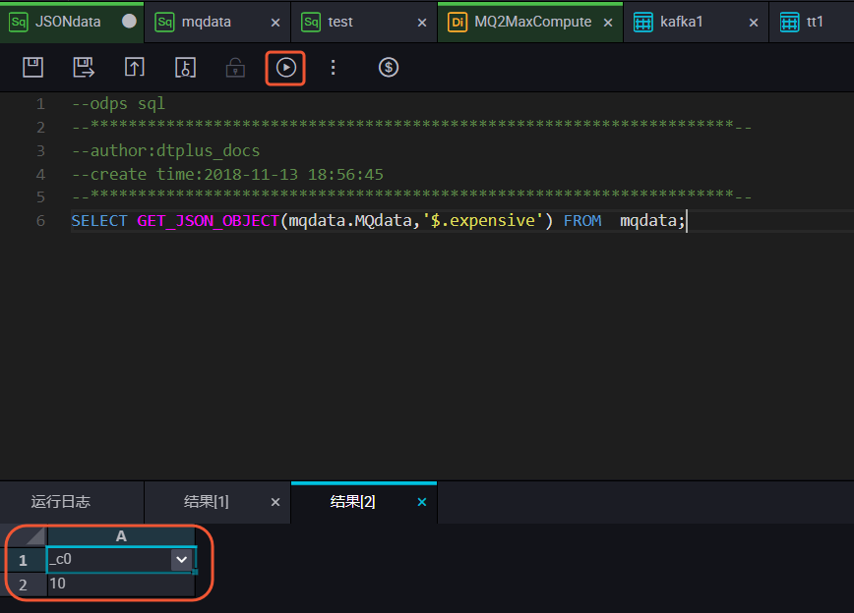This screenshot has width=854, height=613.
Task: Click the --author:dtplus_docs comment
Action: 165,150
